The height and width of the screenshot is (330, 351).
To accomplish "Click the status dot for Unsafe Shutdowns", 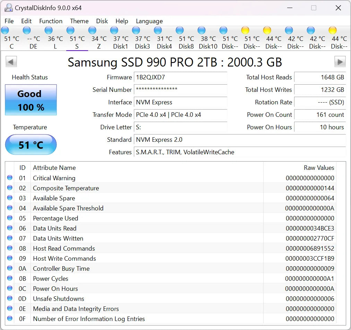I will tap(9, 298).
